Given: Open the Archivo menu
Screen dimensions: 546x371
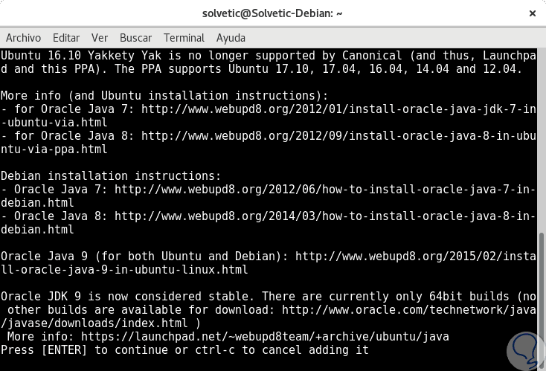Looking at the screenshot, I should pyautogui.click(x=23, y=38).
